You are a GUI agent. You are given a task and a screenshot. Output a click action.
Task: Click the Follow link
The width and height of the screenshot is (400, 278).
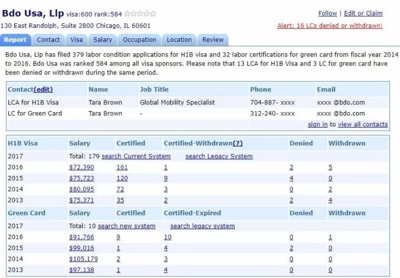pyautogui.click(x=328, y=13)
